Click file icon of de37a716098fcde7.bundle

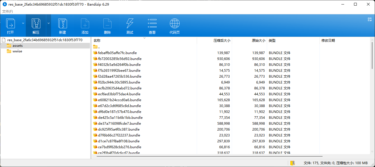pyautogui.click(x=95, y=123)
